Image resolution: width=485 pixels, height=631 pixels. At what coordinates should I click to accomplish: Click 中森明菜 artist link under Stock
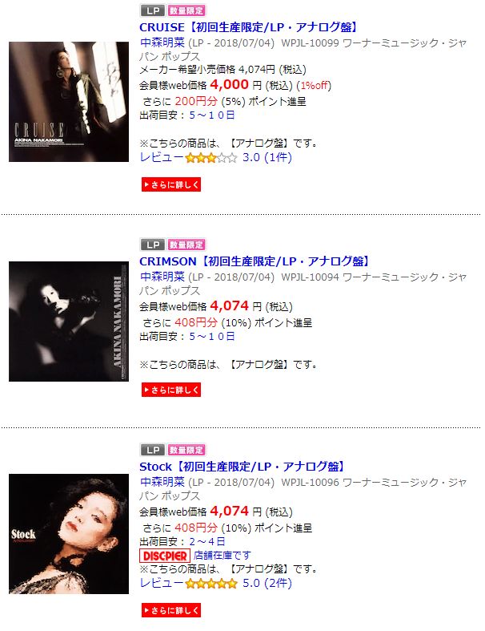(162, 482)
